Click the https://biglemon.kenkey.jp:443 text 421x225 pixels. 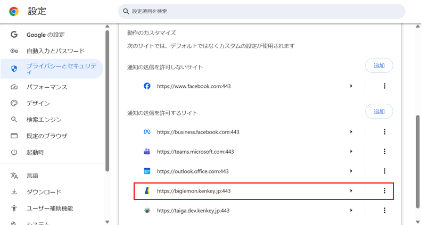pyautogui.click(x=194, y=191)
